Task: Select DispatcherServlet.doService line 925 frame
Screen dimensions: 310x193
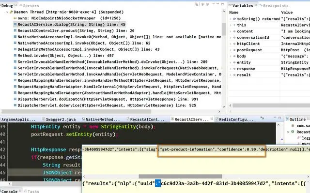Action: (107, 105)
